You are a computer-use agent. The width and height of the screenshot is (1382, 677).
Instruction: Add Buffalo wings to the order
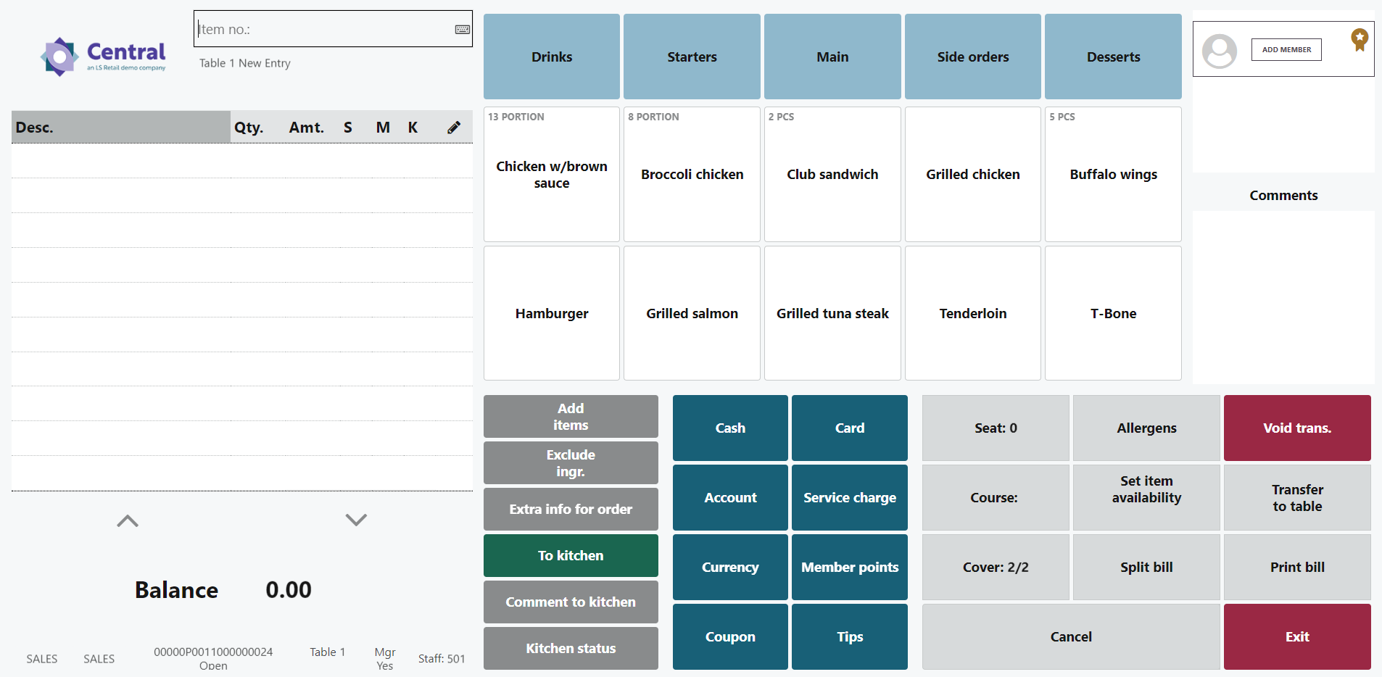[x=1112, y=174]
